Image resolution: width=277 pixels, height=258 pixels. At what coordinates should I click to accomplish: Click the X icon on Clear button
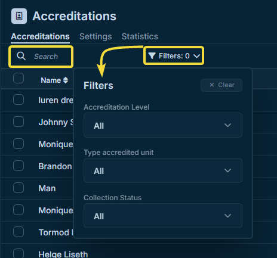tap(212, 85)
